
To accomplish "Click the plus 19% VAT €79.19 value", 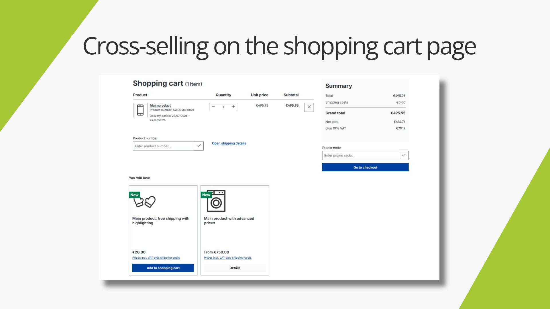I will [400, 128].
